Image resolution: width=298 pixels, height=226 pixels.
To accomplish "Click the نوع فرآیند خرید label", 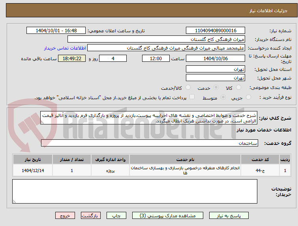I will pos(276,98).
